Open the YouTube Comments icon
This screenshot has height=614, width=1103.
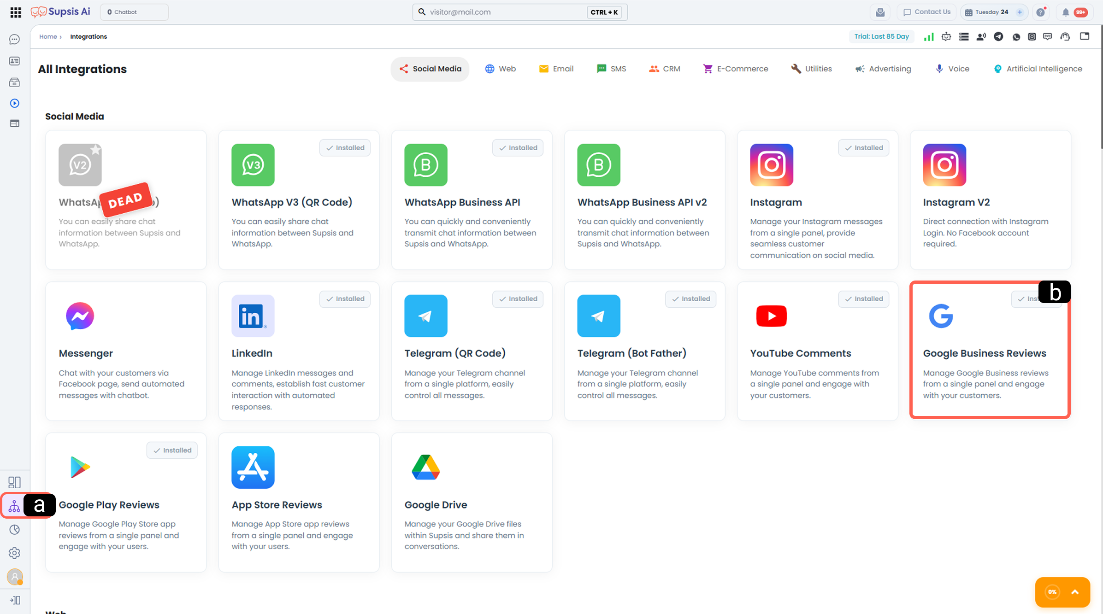[772, 316]
